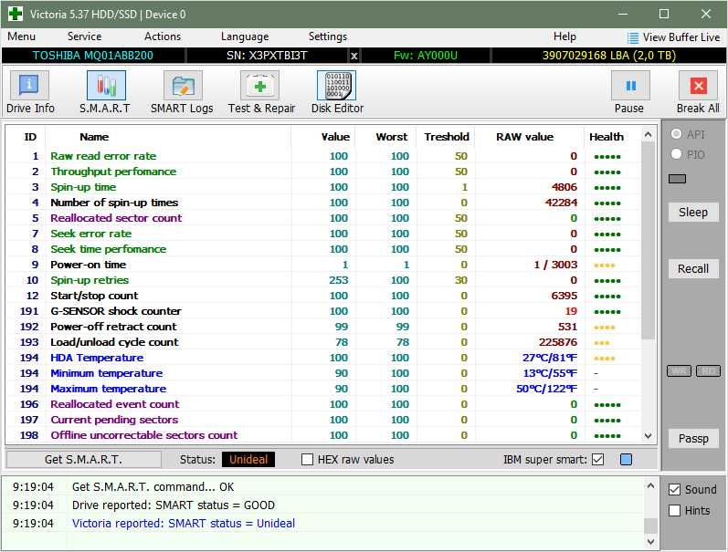728x552 pixels.
Task: Open the Service menu
Action: click(x=84, y=36)
